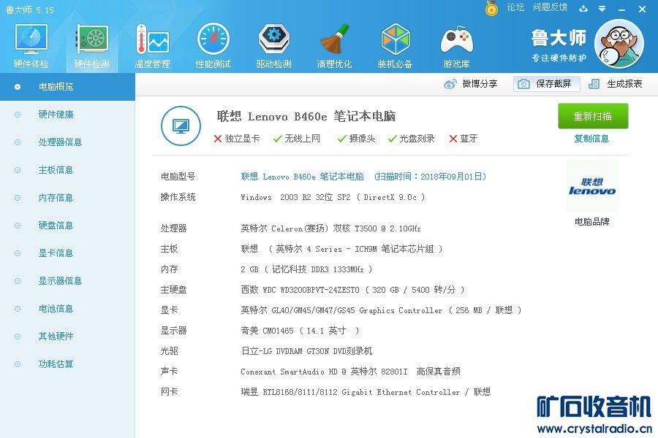Click the 电脑品牌 label under logo
The height and width of the screenshot is (438, 658).
pos(591,222)
